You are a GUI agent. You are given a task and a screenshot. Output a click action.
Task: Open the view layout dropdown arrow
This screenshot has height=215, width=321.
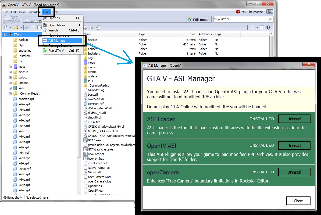tap(257, 27)
